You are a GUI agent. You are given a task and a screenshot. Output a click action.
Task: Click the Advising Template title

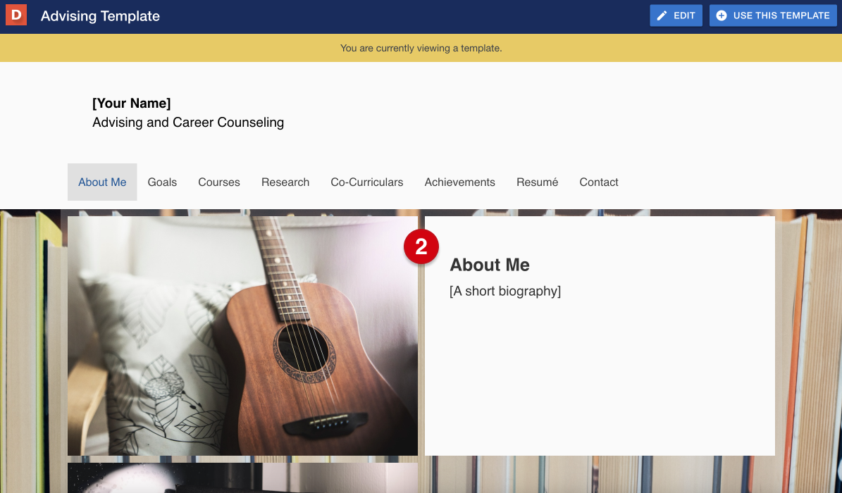pos(100,15)
